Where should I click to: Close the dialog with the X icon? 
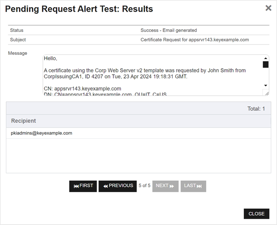pyautogui.click(x=268, y=8)
